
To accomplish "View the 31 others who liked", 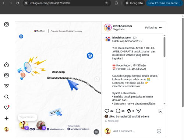I will pyautogui.click(x=143, y=116).
